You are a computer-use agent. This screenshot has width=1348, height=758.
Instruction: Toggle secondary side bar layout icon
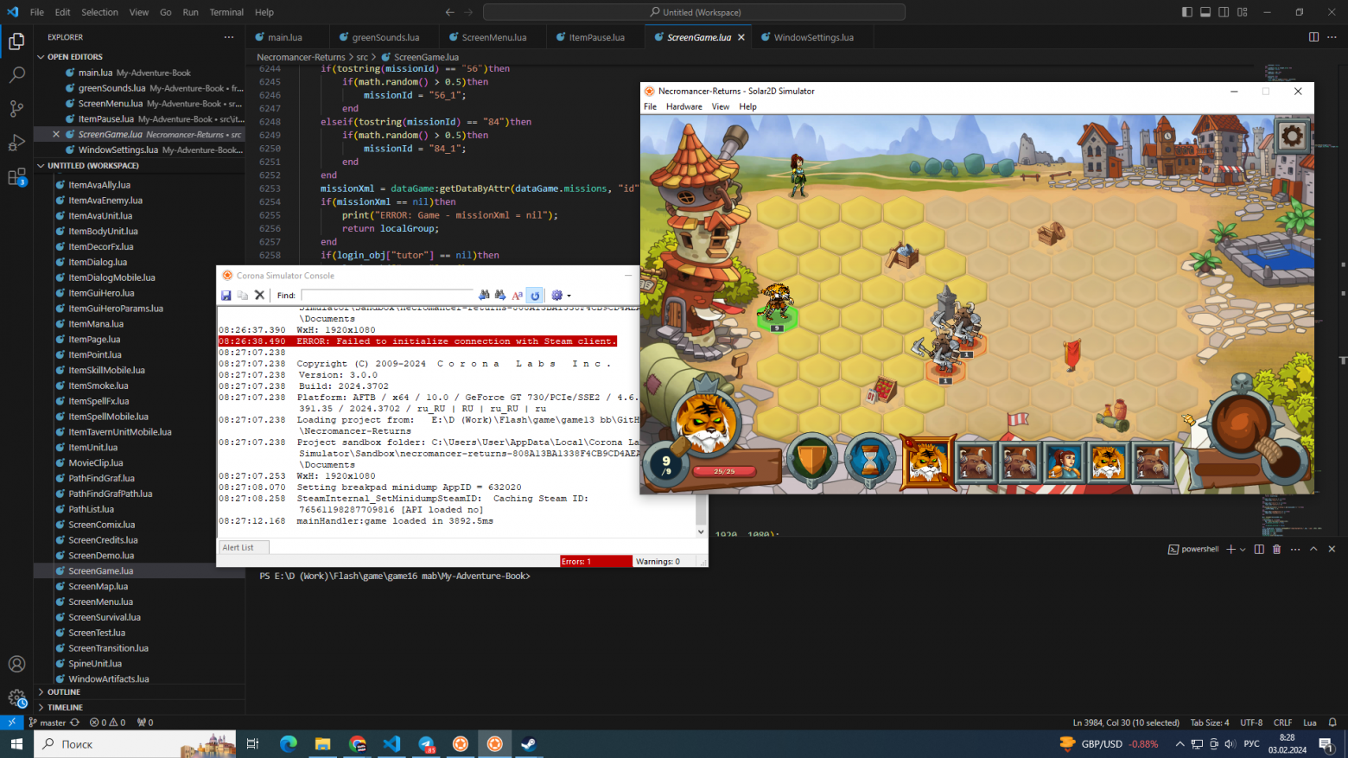[1224, 12]
